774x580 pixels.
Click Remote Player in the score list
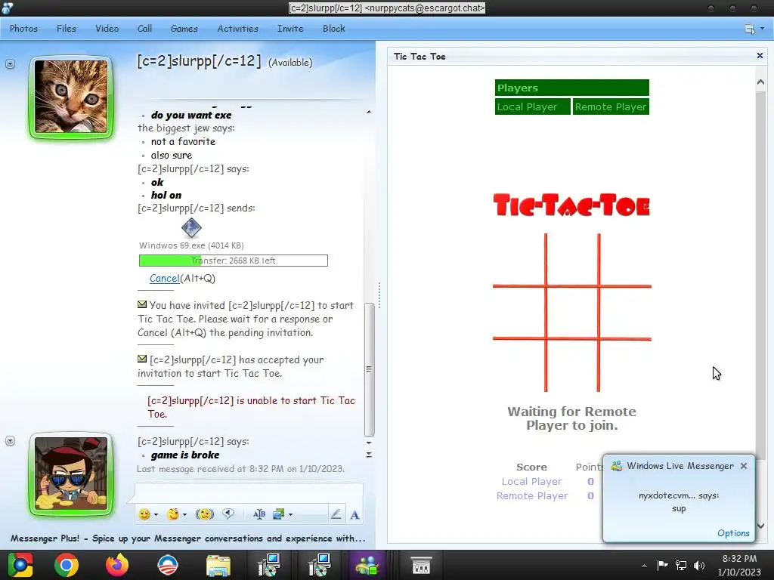(x=532, y=495)
